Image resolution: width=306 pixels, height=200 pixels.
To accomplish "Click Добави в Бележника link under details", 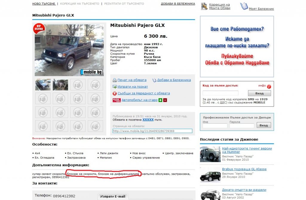I will [x=174, y=80].
